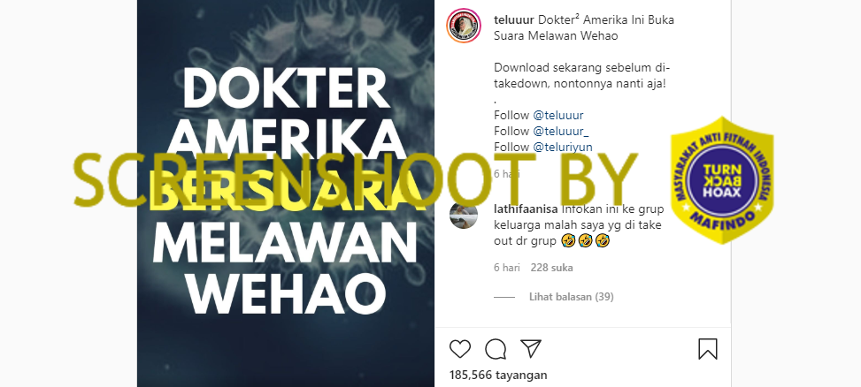Open comments via speech bubble icon
This screenshot has width=861, height=387.
click(x=496, y=349)
